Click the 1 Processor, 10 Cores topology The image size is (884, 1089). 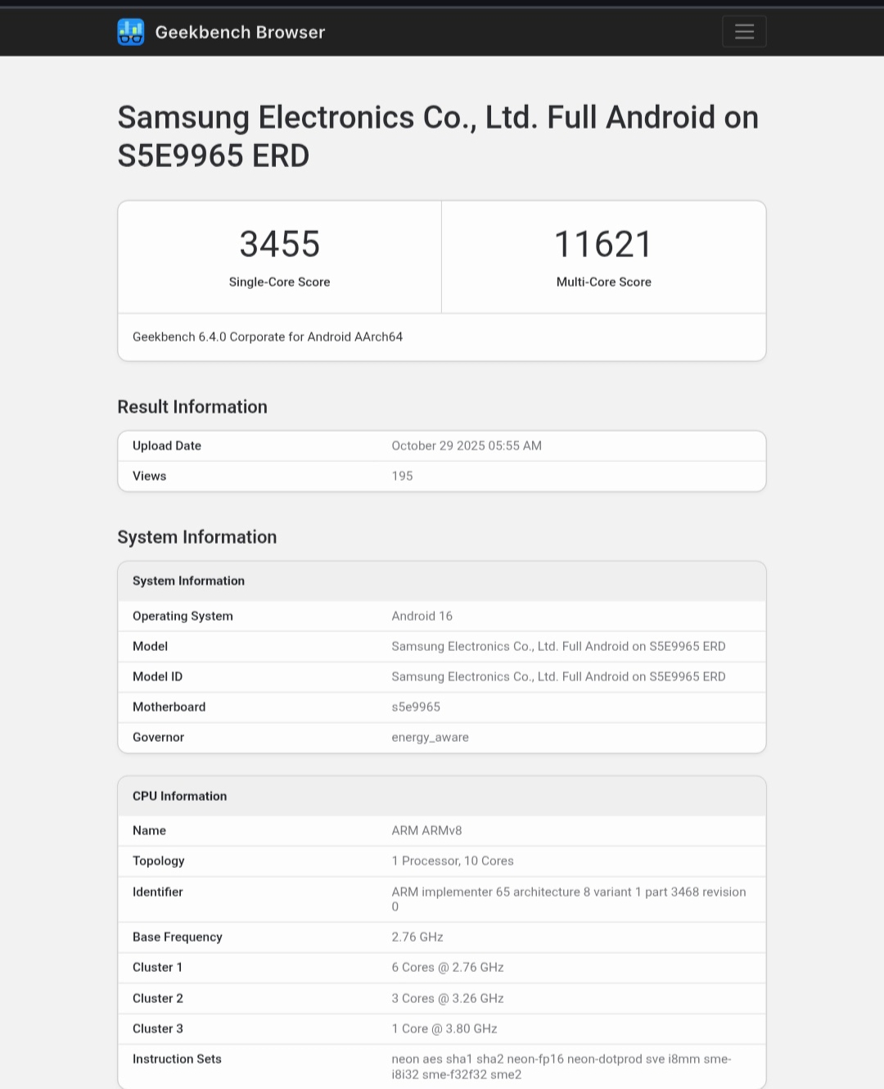pyautogui.click(x=453, y=861)
